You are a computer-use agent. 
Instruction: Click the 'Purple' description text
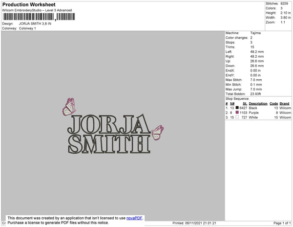(253, 113)
